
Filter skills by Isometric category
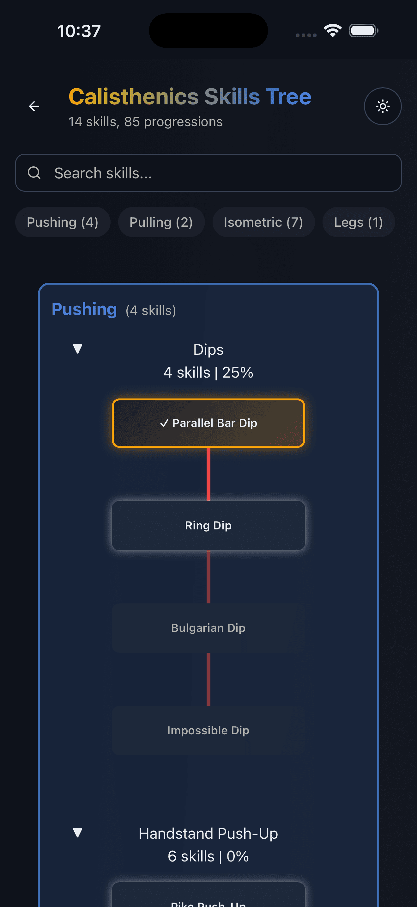263,222
